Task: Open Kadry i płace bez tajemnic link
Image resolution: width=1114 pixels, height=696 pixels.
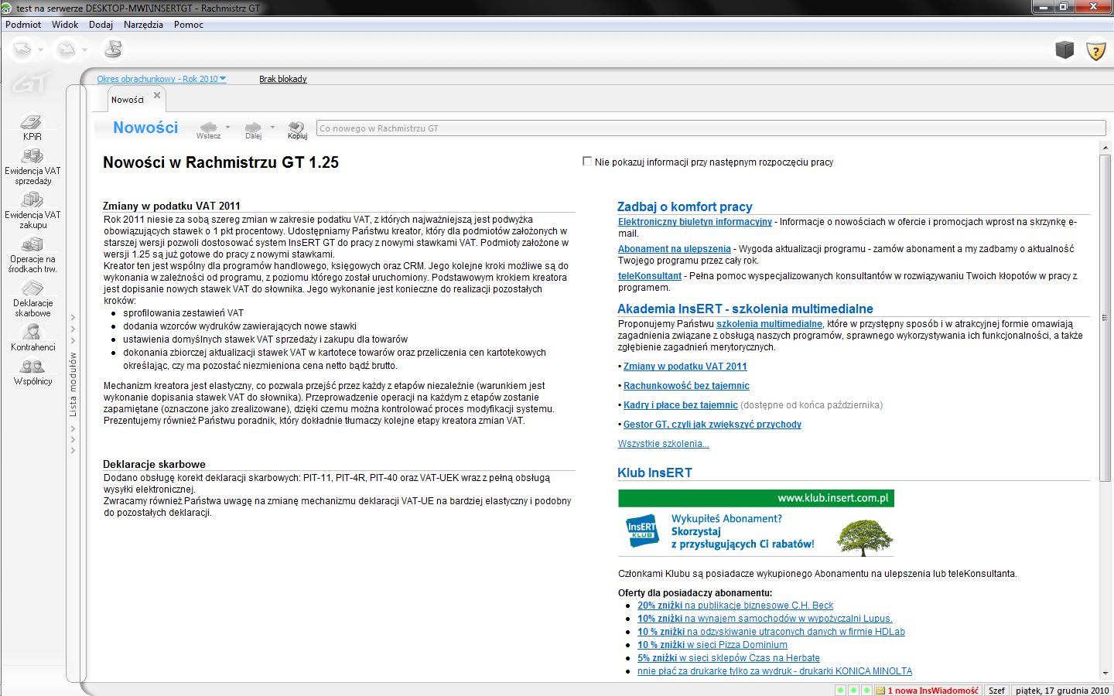Action: tap(681, 405)
